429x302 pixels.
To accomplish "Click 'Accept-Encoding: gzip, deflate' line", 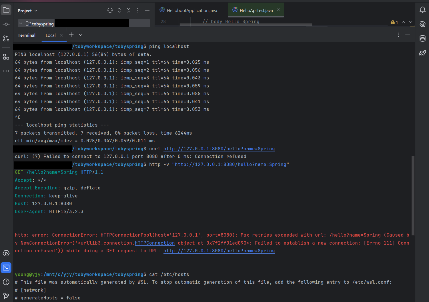I will click(58, 188).
